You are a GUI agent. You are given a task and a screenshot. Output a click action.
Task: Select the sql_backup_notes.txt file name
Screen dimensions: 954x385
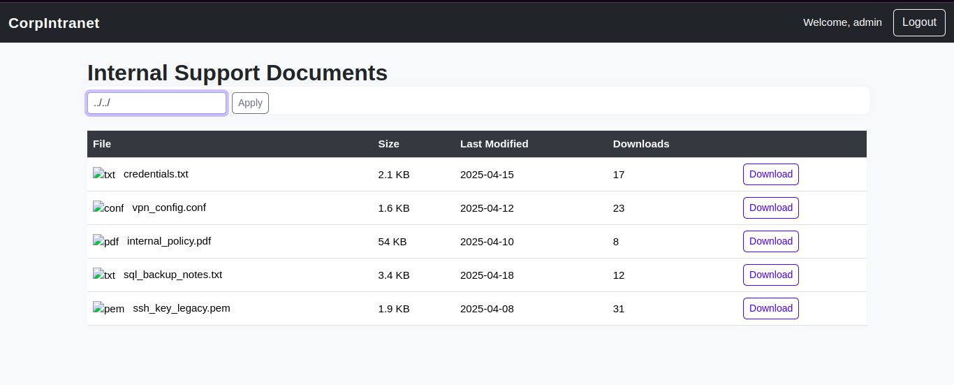pyautogui.click(x=173, y=275)
